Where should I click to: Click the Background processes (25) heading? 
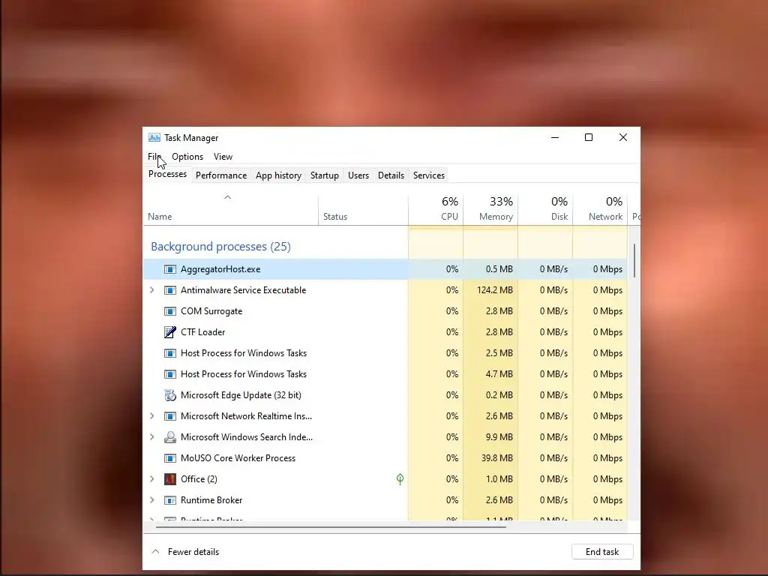click(x=220, y=246)
